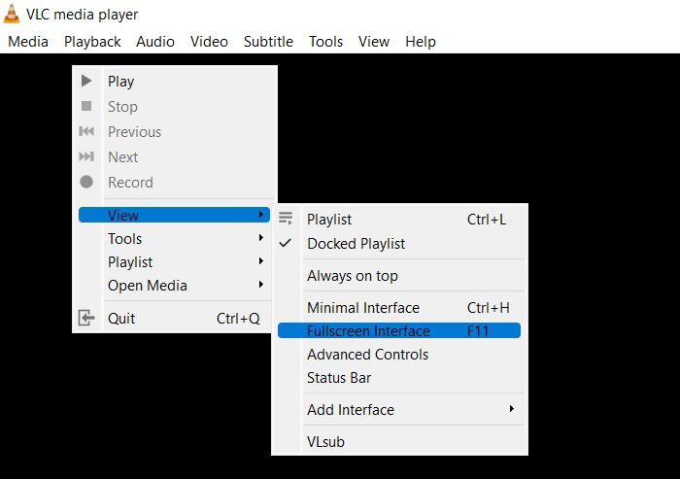Viewport: 680px width, 479px height.
Task: Open the Subtitle menu in menu bar
Action: pos(268,42)
